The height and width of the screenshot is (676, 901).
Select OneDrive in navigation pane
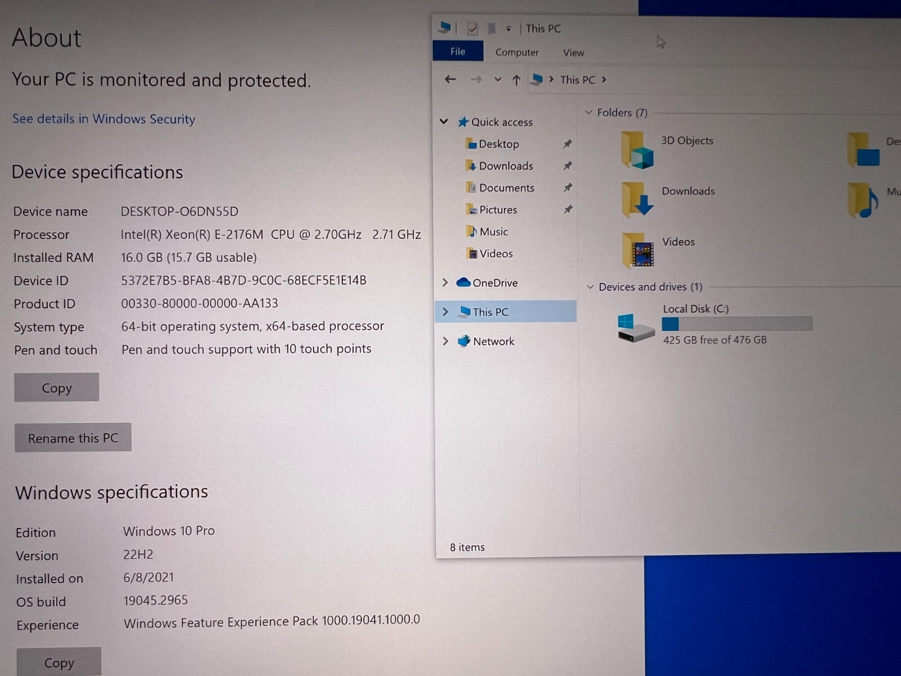coord(495,283)
